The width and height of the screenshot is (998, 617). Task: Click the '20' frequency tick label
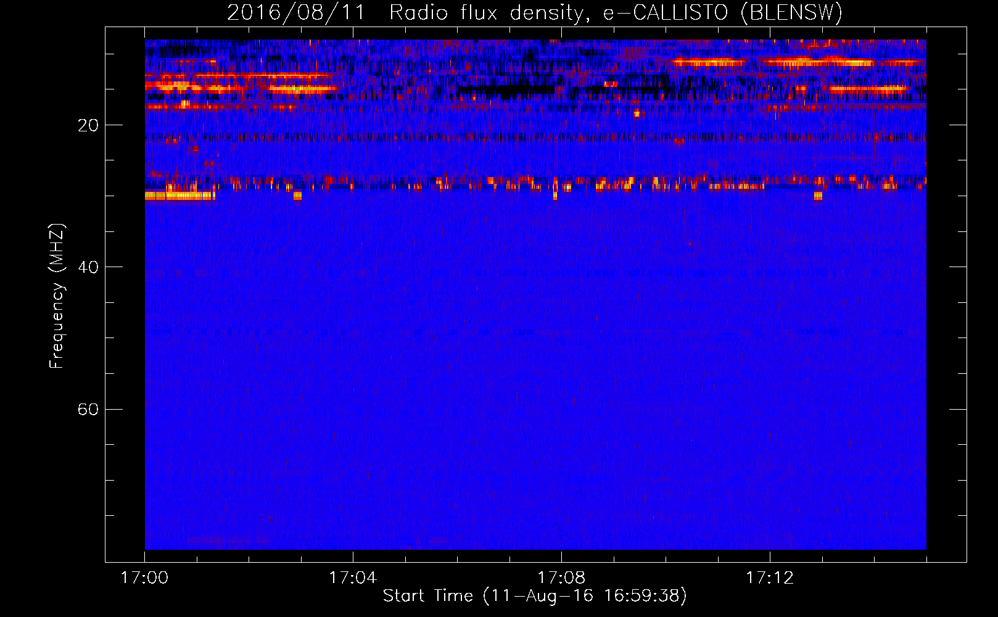(x=88, y=125)
